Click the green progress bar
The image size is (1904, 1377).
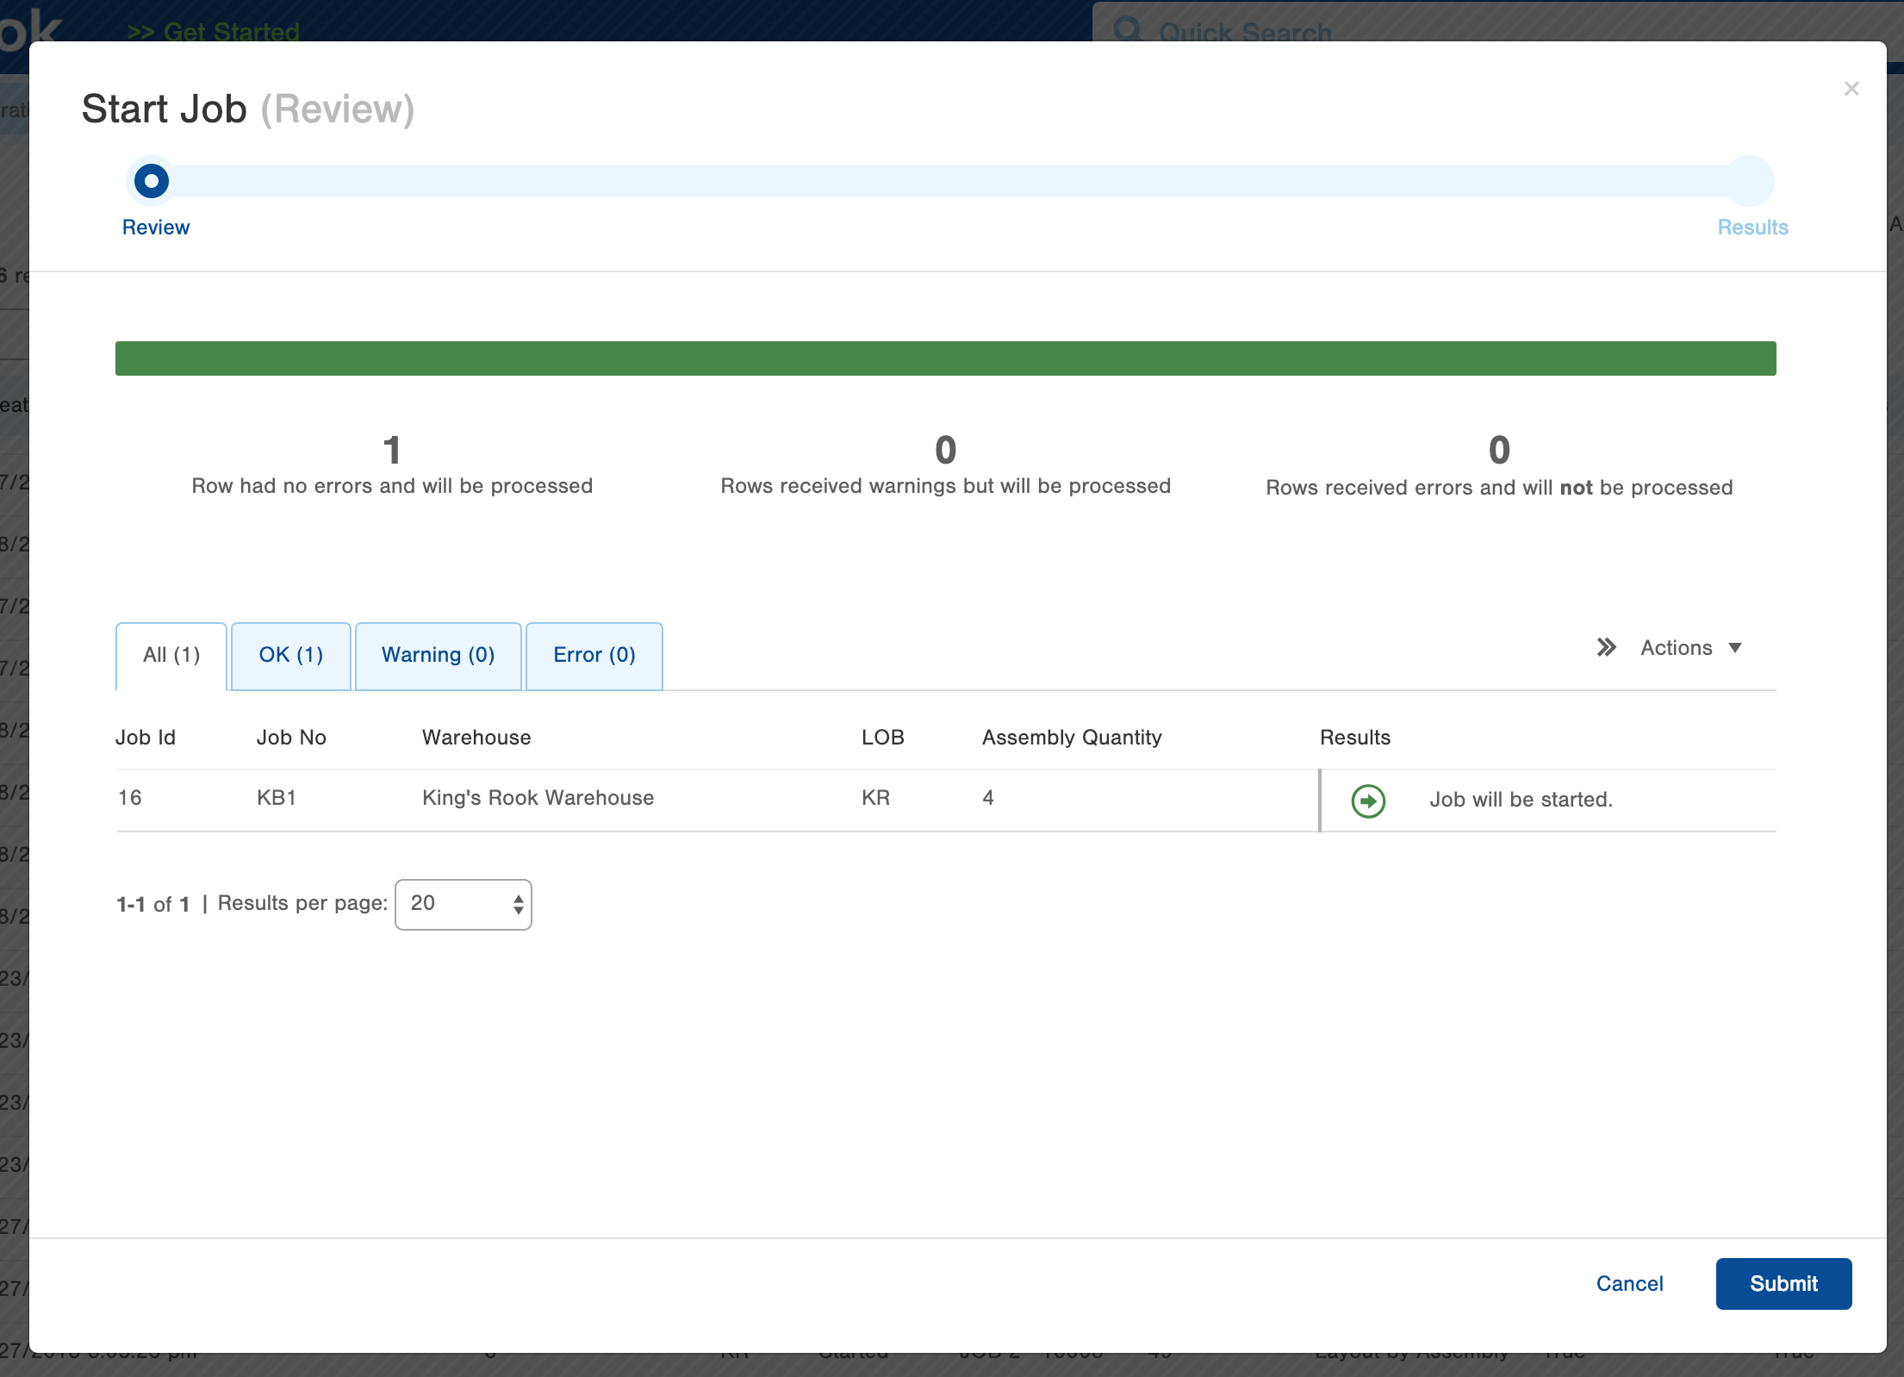pos(945,358)
